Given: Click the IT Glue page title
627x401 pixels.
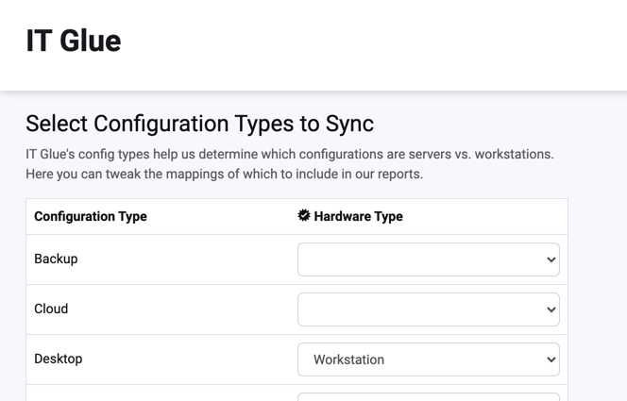Looking at the screenshot, I should [x=74, y=41].
